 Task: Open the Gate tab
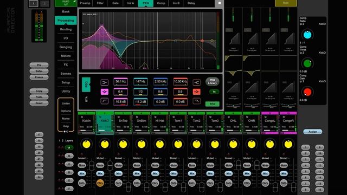115,3
